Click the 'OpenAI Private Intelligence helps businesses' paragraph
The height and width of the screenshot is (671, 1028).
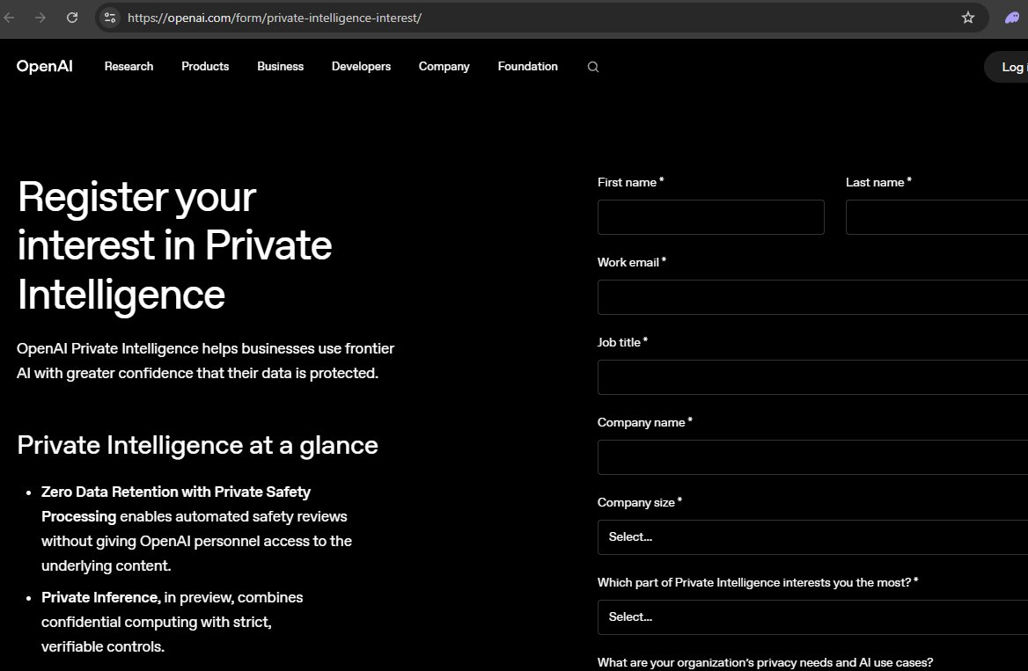205,361
